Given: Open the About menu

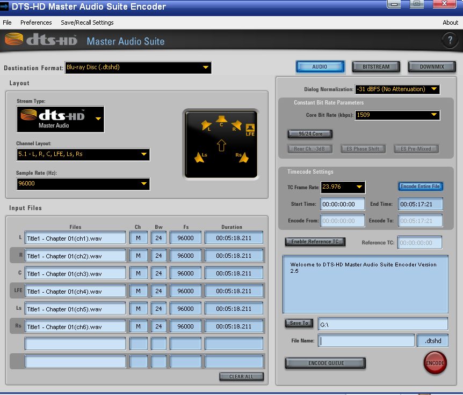Looking at the screenshot, I should pos(450,23).
